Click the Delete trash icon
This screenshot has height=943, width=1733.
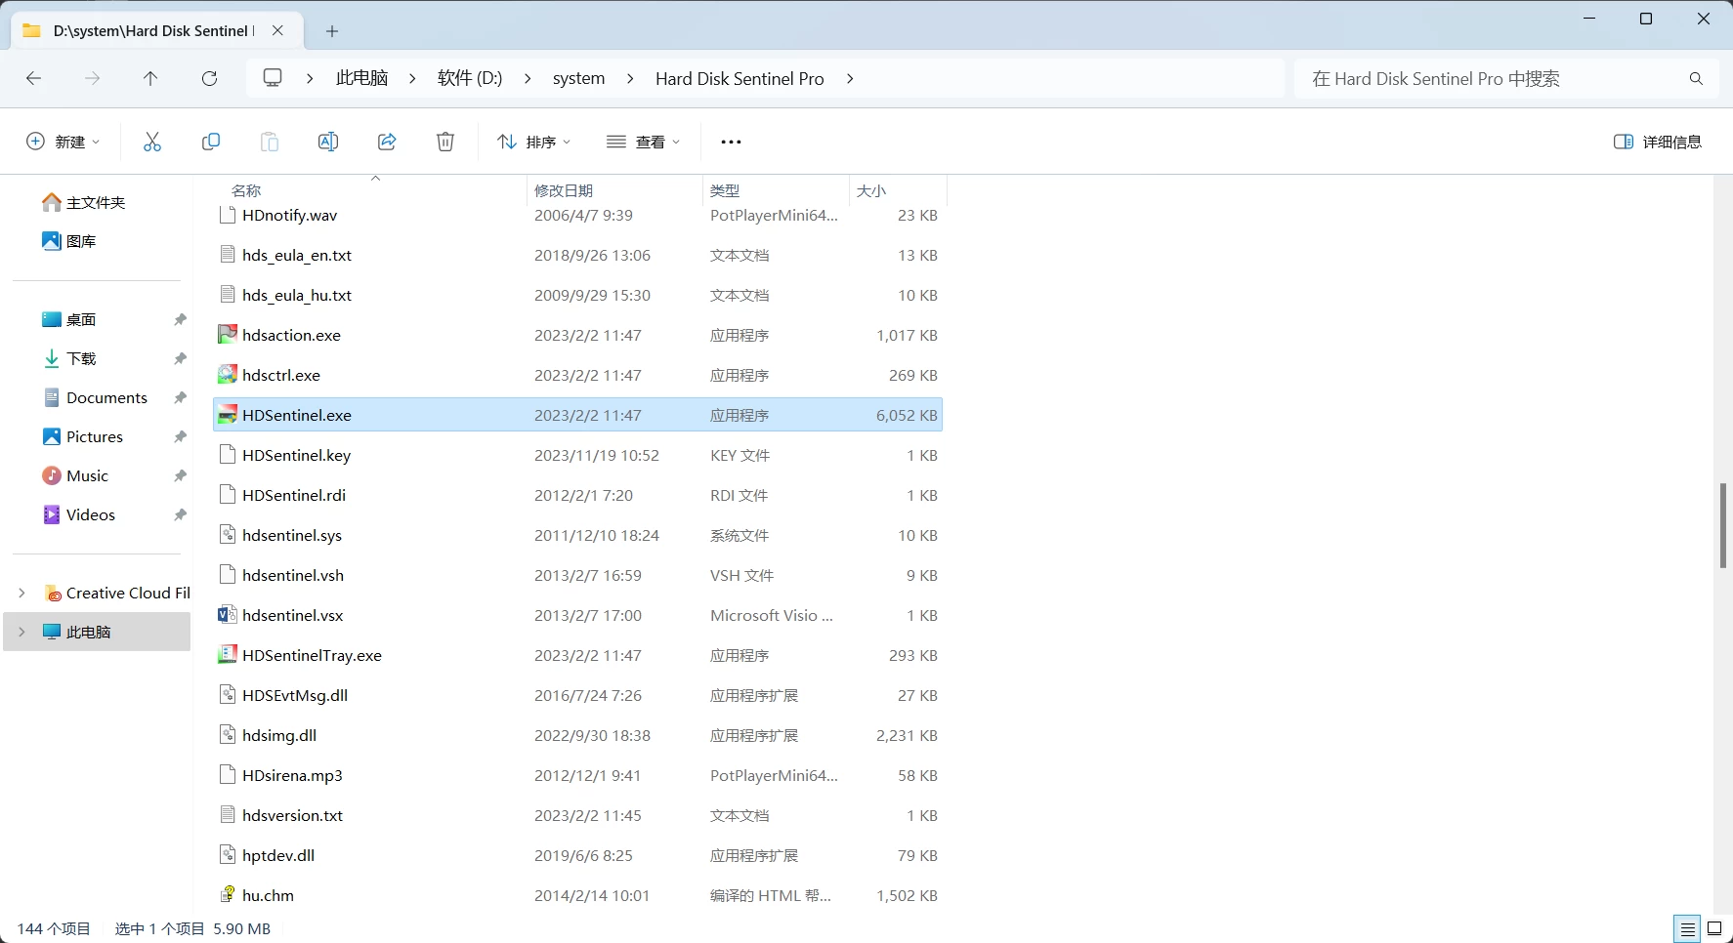pyautogui.click(x=445, y=142)
